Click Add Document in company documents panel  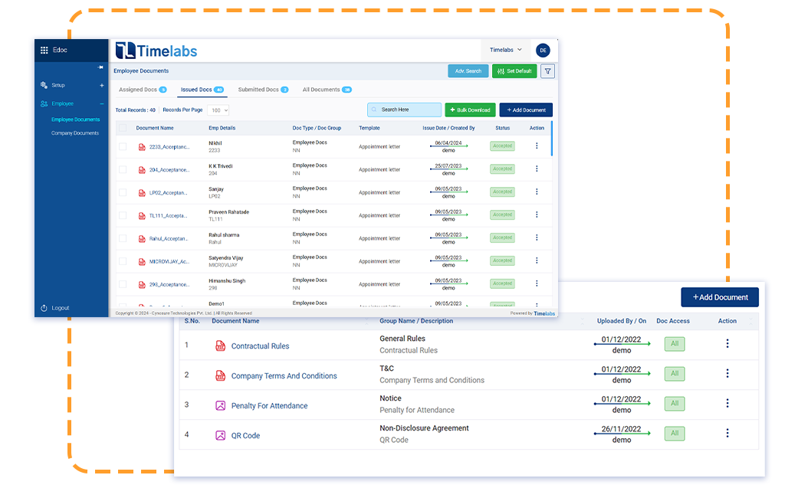coord(720,297)
